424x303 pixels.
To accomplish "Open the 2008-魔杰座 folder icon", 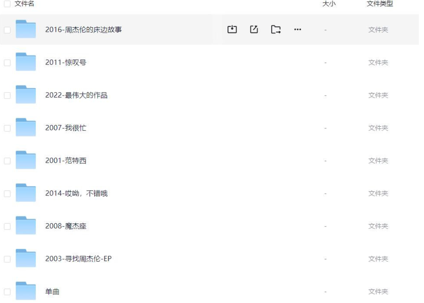I will point(26,226).
